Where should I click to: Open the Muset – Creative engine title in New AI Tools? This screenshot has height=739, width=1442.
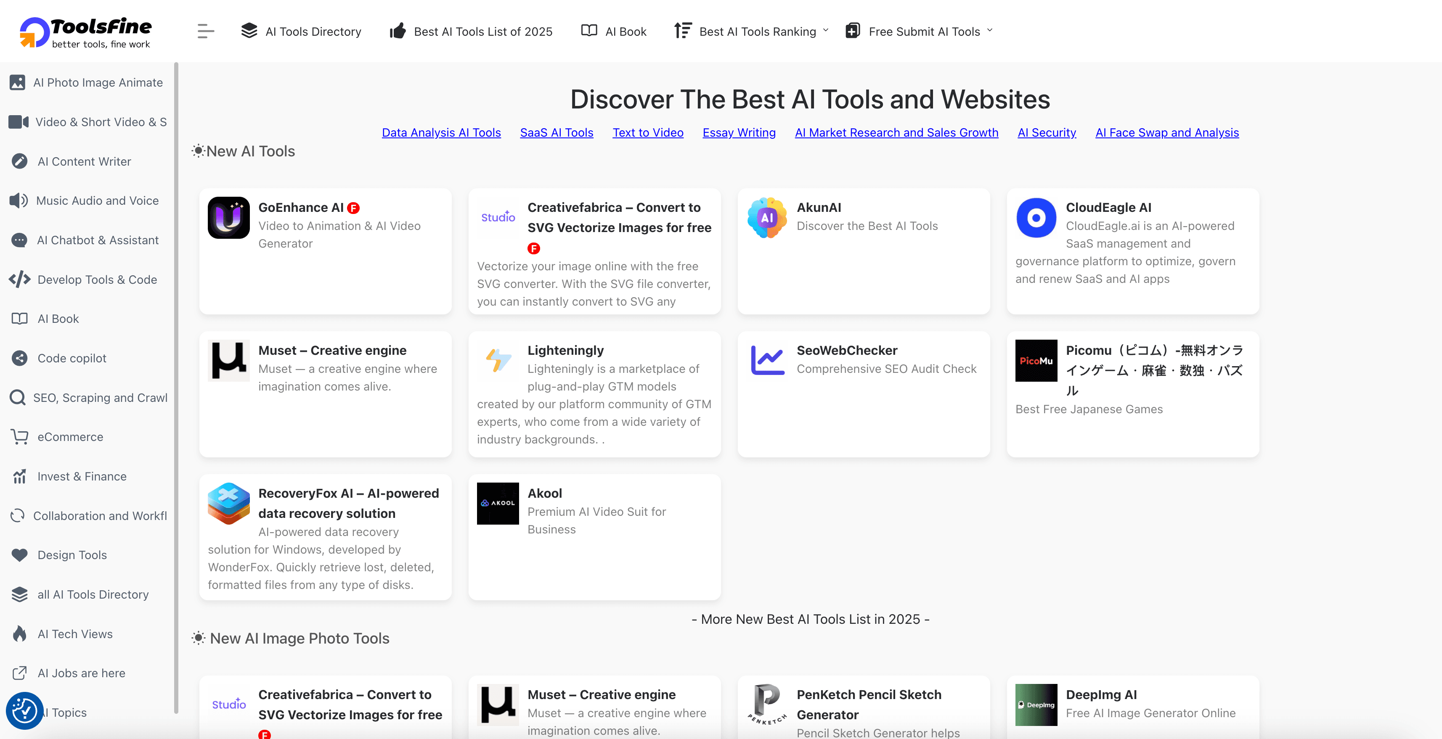332,351
